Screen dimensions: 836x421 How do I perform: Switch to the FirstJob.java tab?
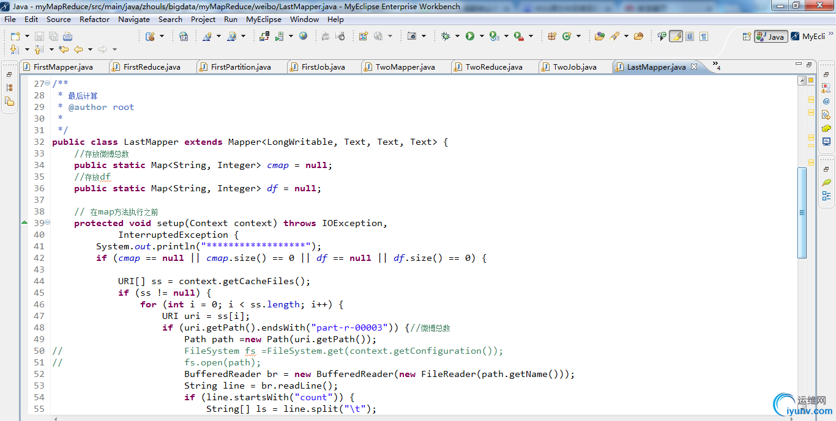point(323,67)
